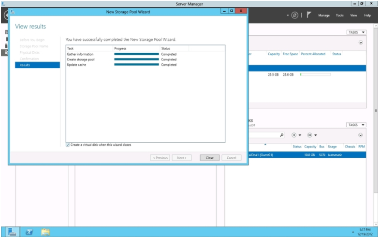Select the Gather information task row
380x239 pixels.
coord(146,54)
